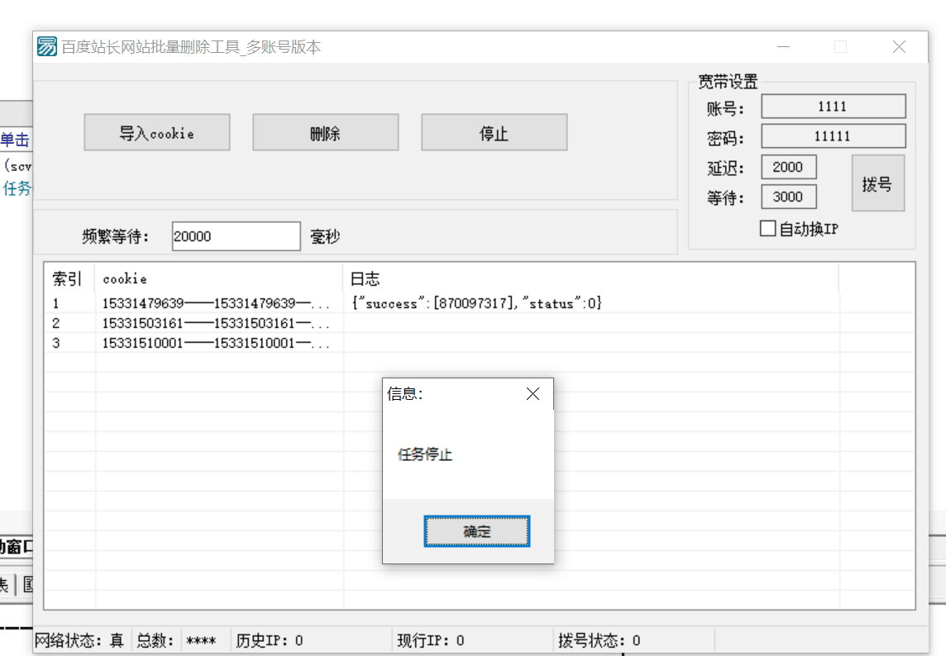Click the 毫秒 unit label
946x656 pixels.
coord(325,236)
